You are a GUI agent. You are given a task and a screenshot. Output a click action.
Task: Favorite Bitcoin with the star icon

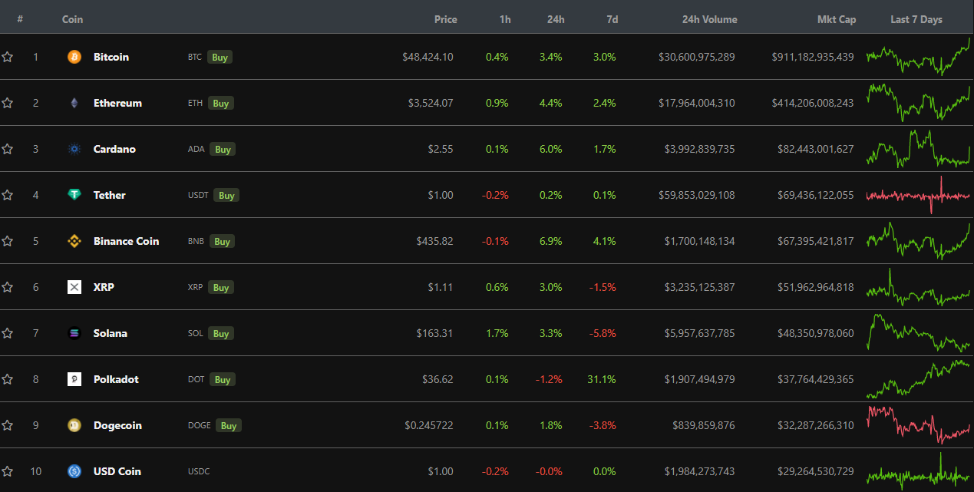click(x=8, y=57)
